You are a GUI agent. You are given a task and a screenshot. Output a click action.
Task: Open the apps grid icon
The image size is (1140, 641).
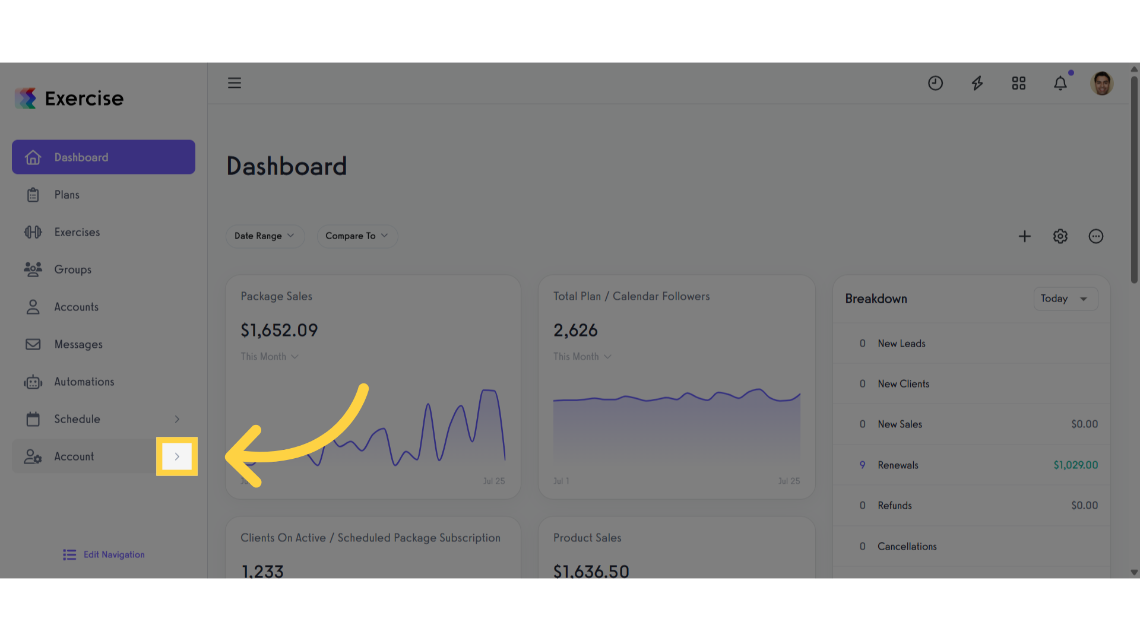point(1019,84)
